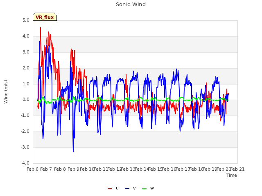262x196 pixels.
Task: Click the blue v minimum near -3.3 m/s
Action: click(73, 151)
